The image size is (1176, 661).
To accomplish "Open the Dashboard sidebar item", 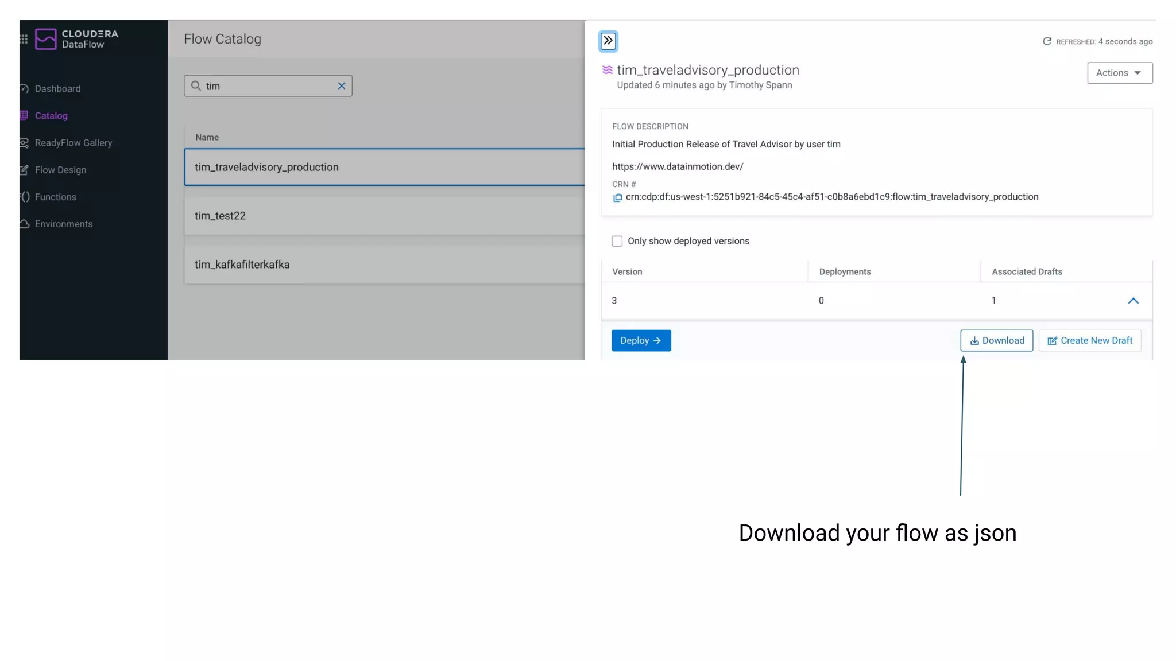I will [57, 88].
